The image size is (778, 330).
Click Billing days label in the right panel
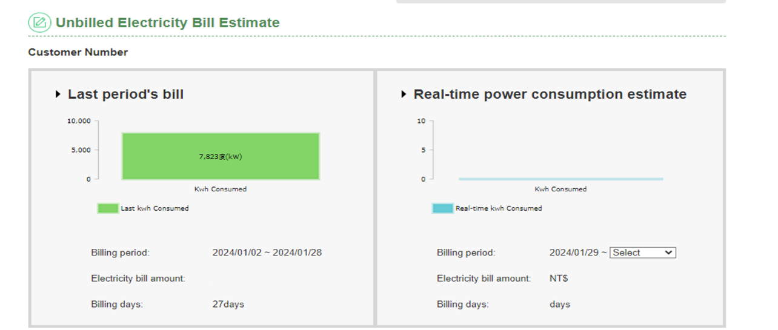[463, 304]
